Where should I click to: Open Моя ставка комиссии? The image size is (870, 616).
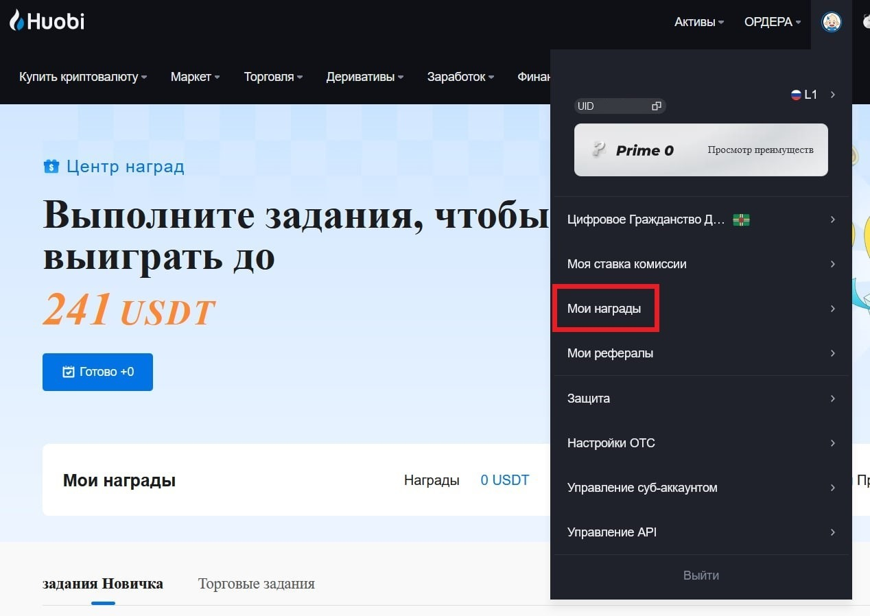point(701,264)
